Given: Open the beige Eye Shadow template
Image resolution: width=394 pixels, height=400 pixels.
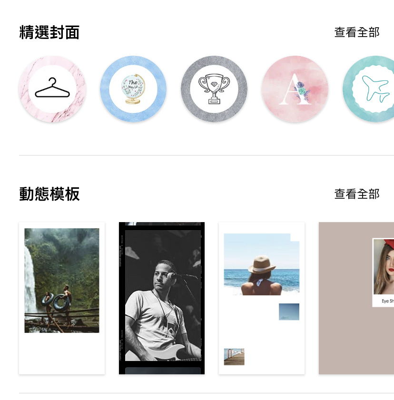Looking at the screenshot, I should coord(356,298).
